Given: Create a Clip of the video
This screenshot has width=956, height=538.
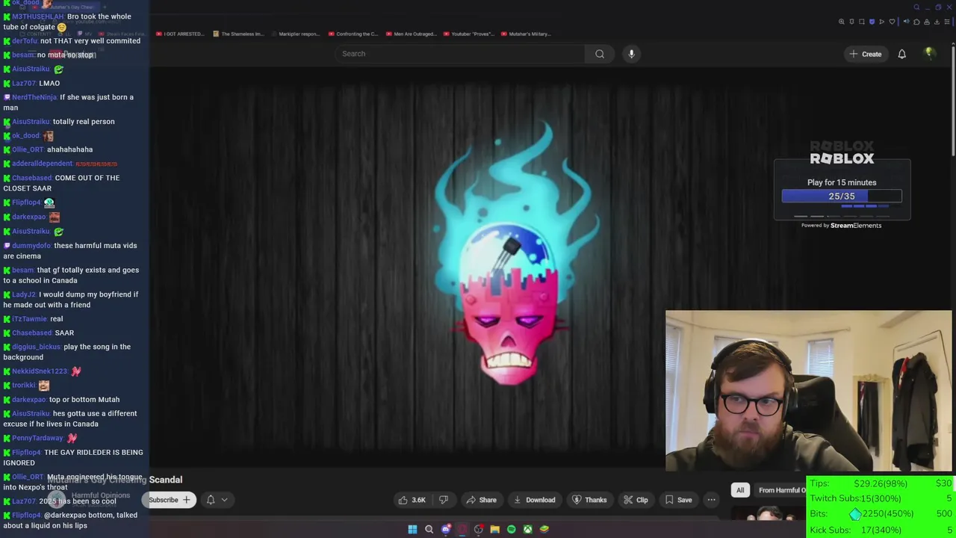Looking at the screenshot, I should (x=636, y=500).
